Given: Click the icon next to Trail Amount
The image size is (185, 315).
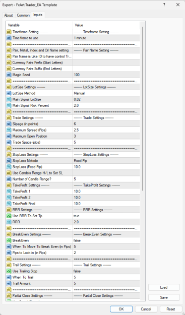Looking at the screenshot, I should click(9, 283).
